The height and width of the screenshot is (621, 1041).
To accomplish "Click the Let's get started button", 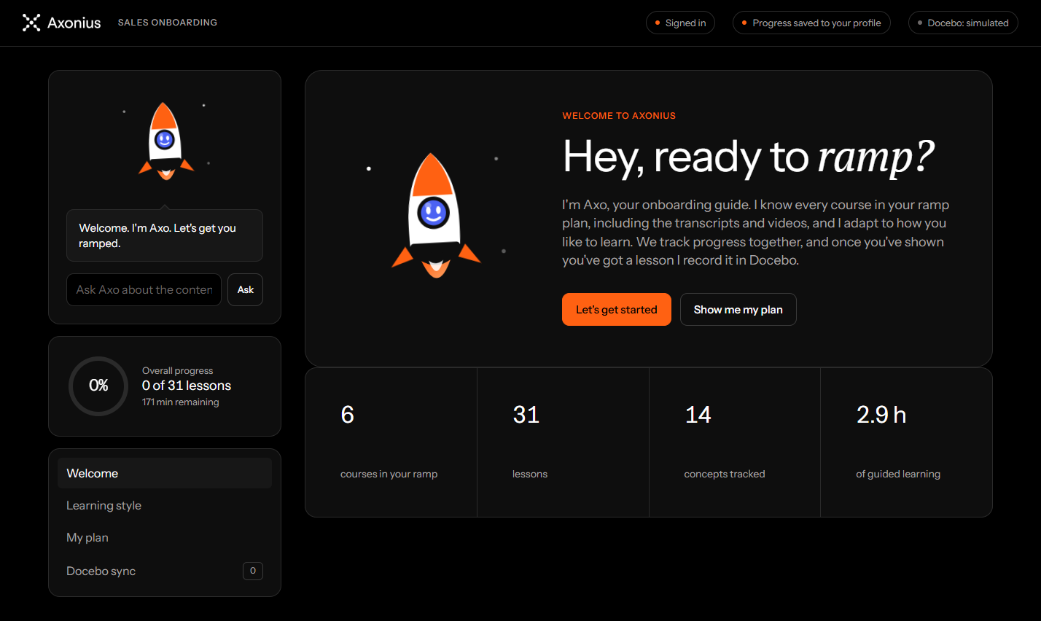I will coord(617,309).
